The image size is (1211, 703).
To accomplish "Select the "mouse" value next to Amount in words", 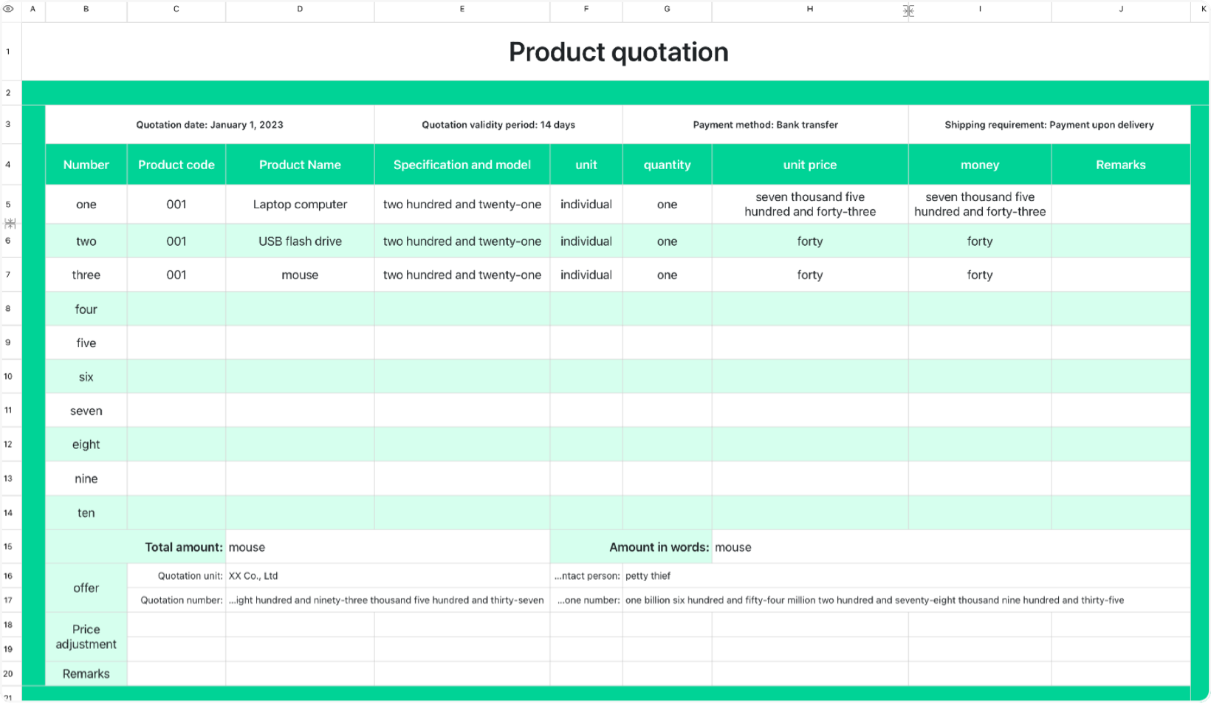I will (951, 547).
